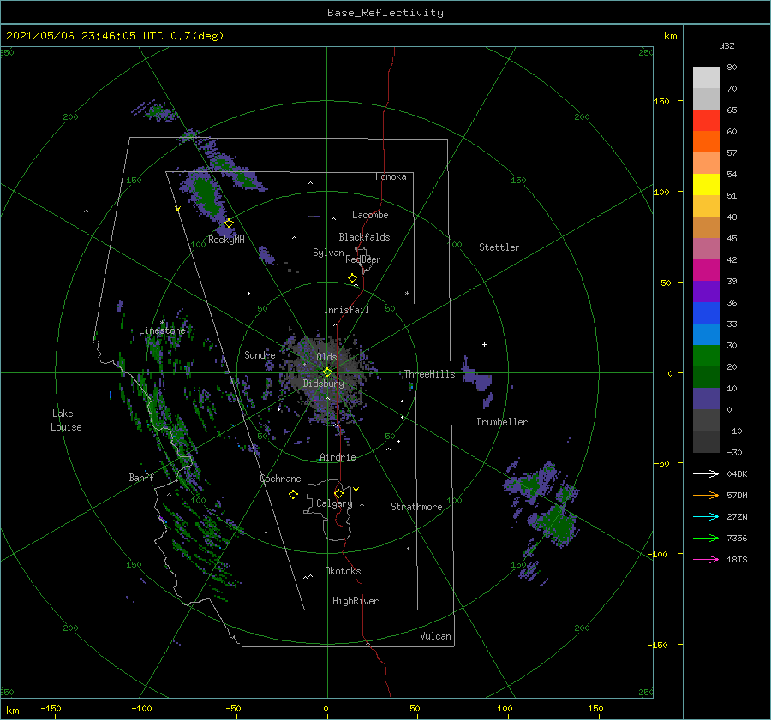The width and height of the screenshot is (771, 720).
Task: Click the 57DM legend label
Action: (737, 496)
